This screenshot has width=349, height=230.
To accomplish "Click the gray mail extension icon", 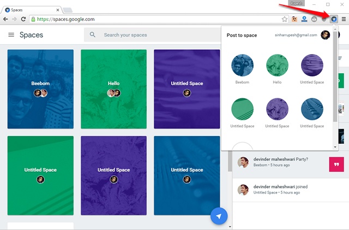I will coord(314,19).
